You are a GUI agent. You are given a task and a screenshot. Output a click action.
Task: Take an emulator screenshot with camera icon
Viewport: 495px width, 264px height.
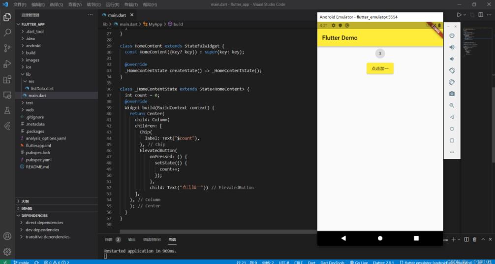pos(452,94)
